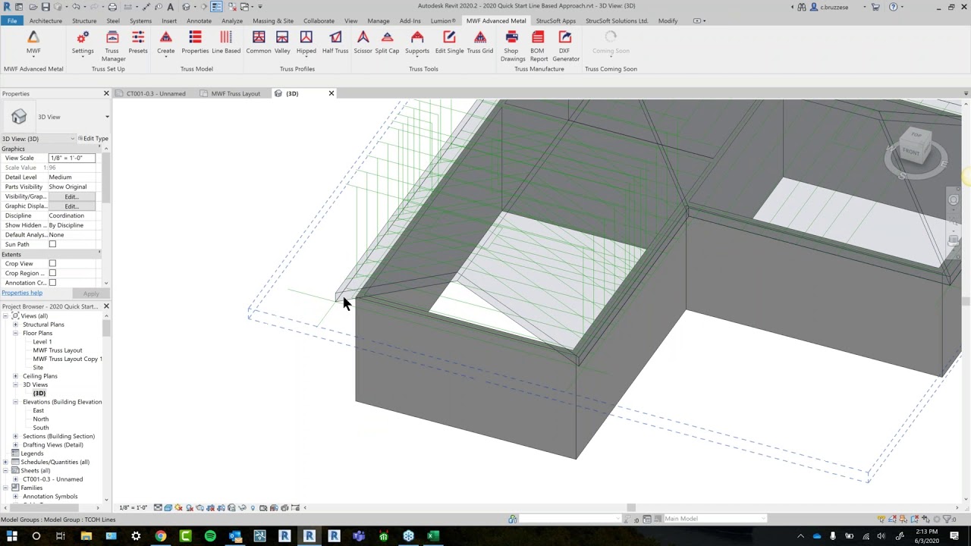Image resolution: width=971 pixels, height=546 pixels.
Task: Expand Schedules/Quantities node
Action: click(5, 462)
